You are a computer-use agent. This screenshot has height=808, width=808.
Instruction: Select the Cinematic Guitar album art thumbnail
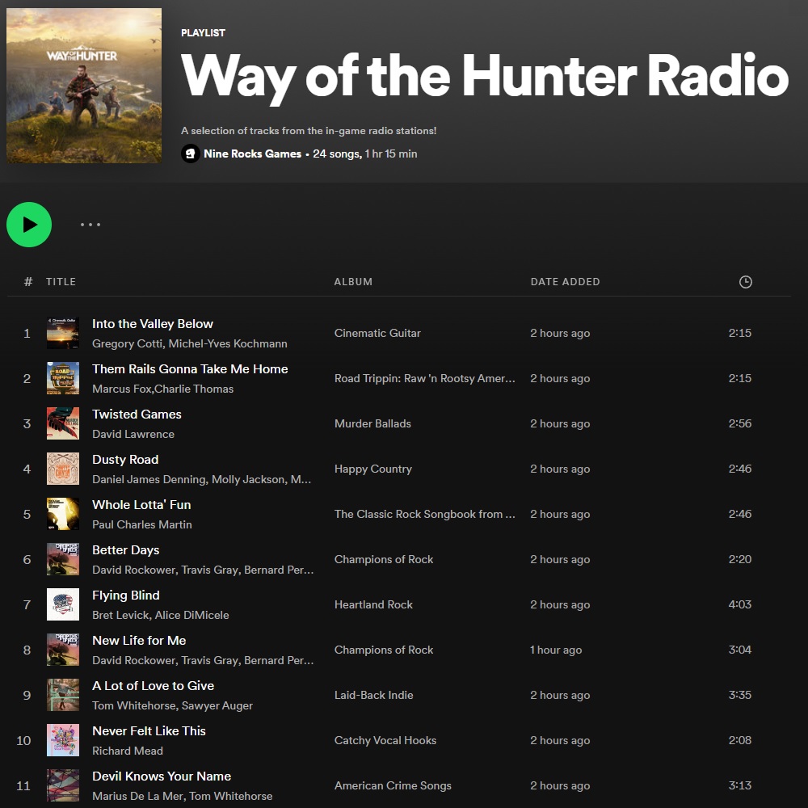(63, 333)
